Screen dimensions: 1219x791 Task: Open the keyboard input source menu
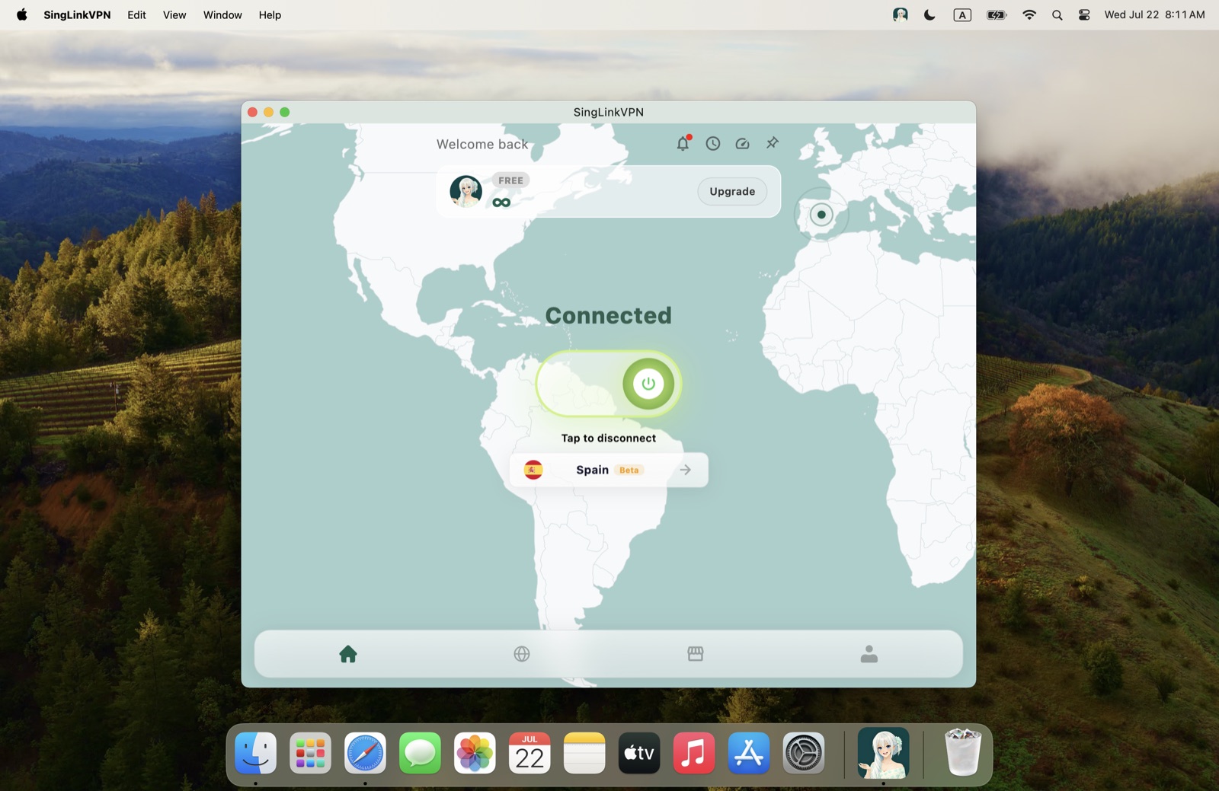point(962,14)
